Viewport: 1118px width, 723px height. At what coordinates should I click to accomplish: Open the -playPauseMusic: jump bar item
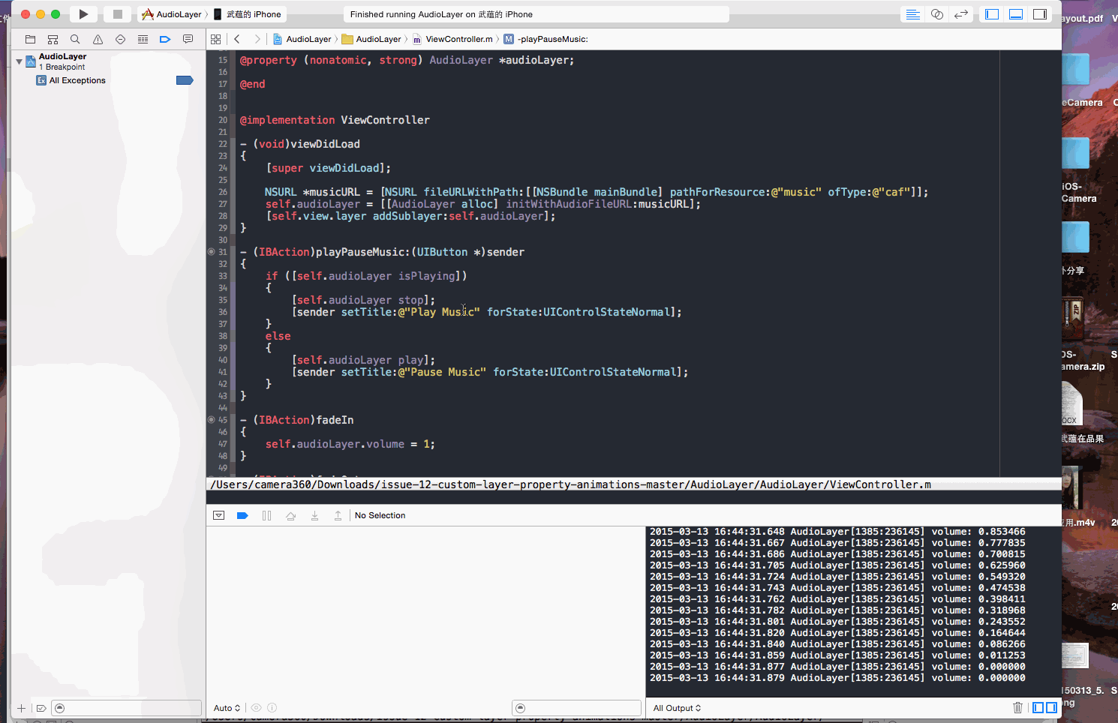click(552, 39)
